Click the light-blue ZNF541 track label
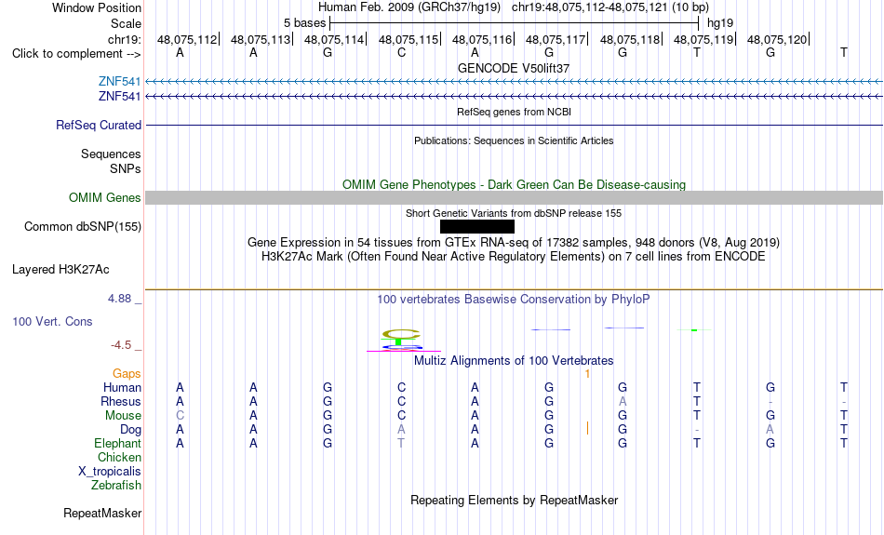 [119, 82]
